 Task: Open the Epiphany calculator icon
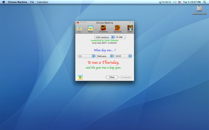(x=118, y=29)
